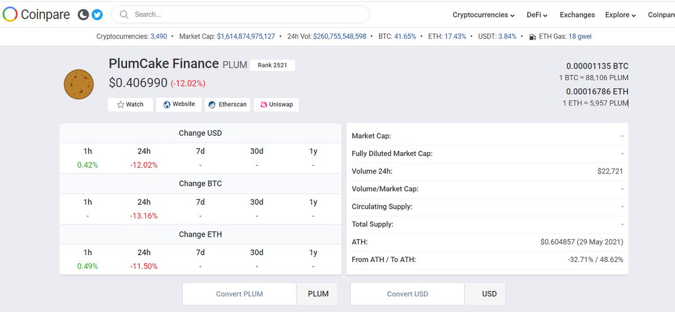Click -11.50% 24h ETH change value

(x=144, y=267)
